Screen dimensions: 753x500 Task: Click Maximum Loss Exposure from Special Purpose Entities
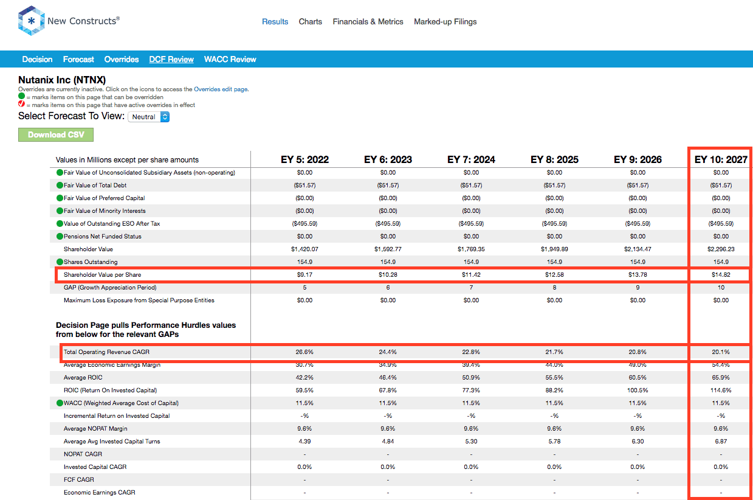point(139,300)
